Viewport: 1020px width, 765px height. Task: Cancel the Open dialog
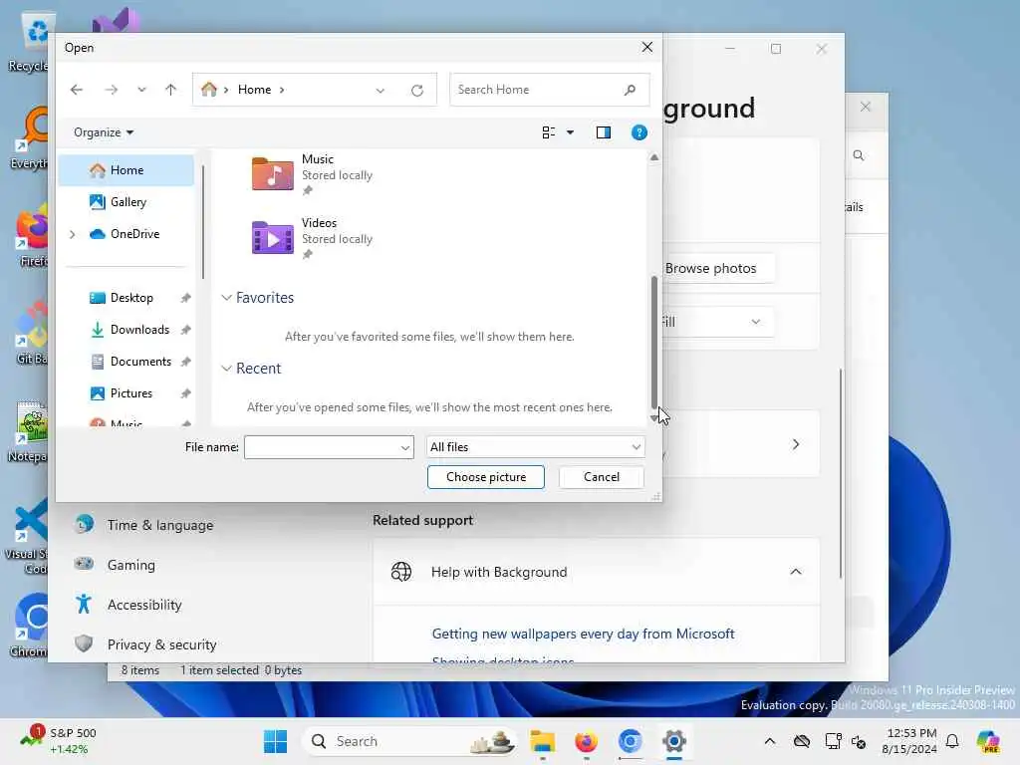pos(601,477)
